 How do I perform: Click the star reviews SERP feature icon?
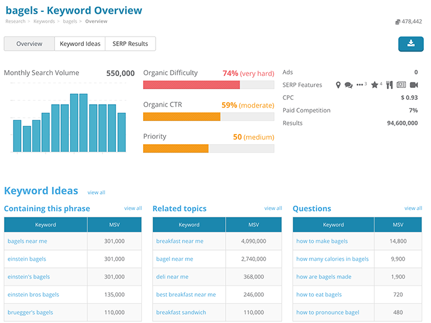point(375,85)
